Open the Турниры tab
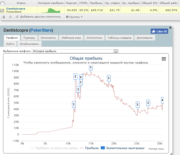 (29, 38)
